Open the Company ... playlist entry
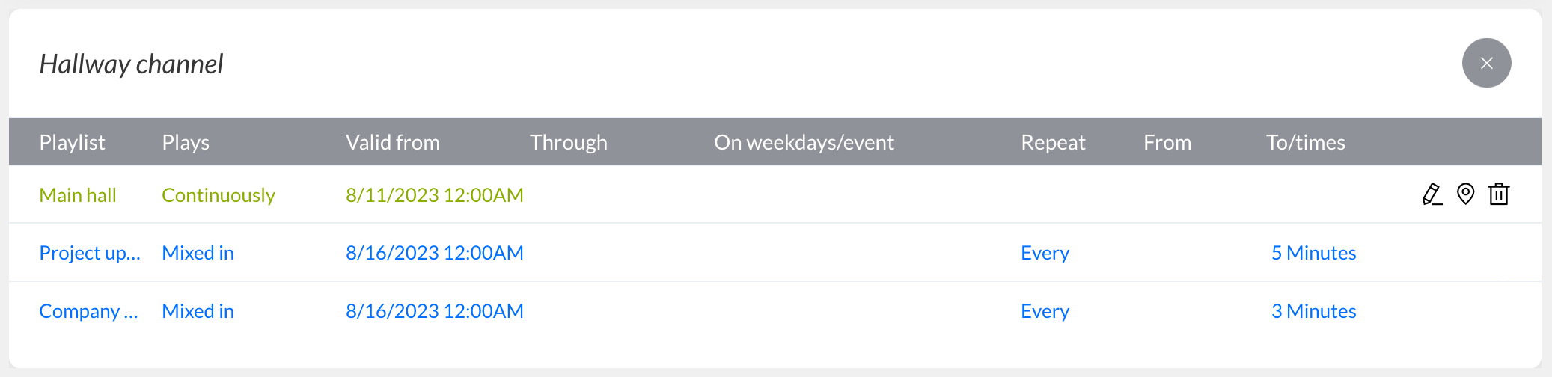The width and height of the screenshot is (1552, 377). (89, 311)
